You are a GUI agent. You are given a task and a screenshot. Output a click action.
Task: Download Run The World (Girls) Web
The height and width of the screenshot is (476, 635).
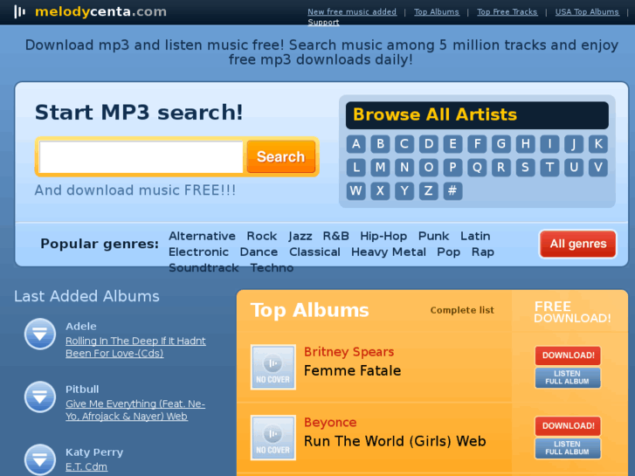tap(568, 425)
